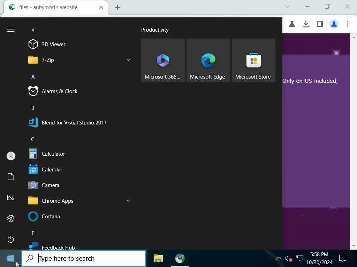Launch Alarms & Clock

tap(80, 91)
